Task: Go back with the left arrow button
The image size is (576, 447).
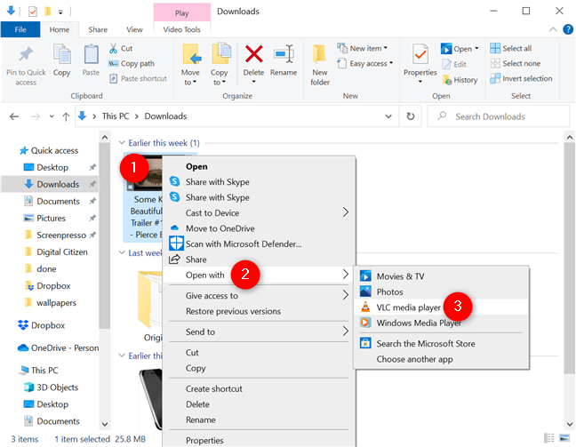Action: point(14,116)
